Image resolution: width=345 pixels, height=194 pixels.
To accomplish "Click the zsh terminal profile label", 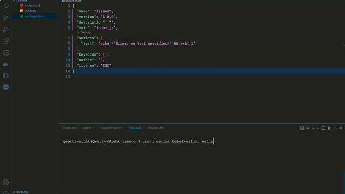I will tap(307, 128).
